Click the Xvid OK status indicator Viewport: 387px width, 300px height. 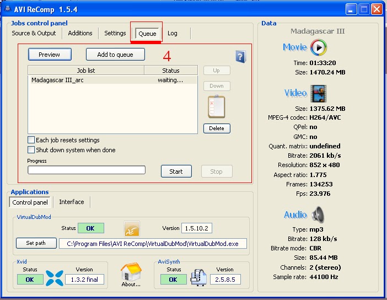tap(30, 280)
